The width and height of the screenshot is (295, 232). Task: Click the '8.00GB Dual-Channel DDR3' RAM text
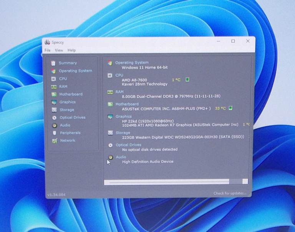tap(171, 96)
